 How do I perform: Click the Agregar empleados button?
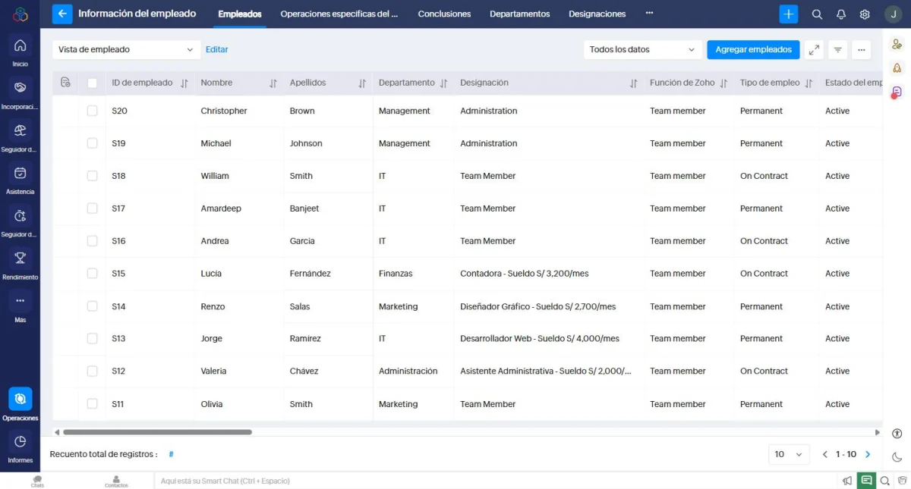[753, 49]
